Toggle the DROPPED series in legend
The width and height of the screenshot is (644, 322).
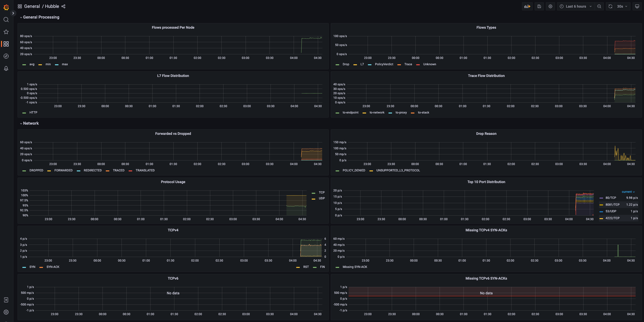(x=36, y=170)
